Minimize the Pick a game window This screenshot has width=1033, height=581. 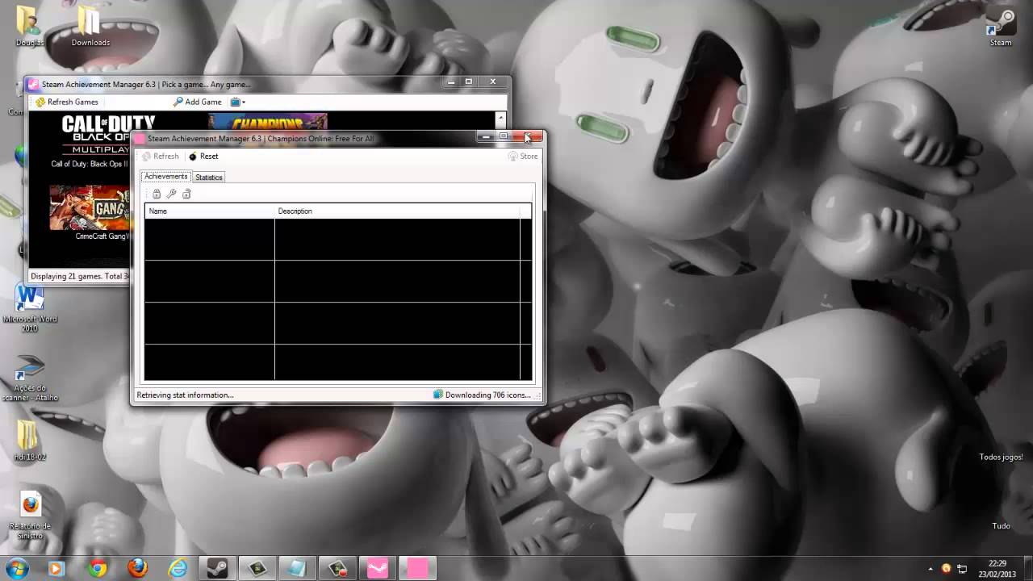(x=452, y=82)
